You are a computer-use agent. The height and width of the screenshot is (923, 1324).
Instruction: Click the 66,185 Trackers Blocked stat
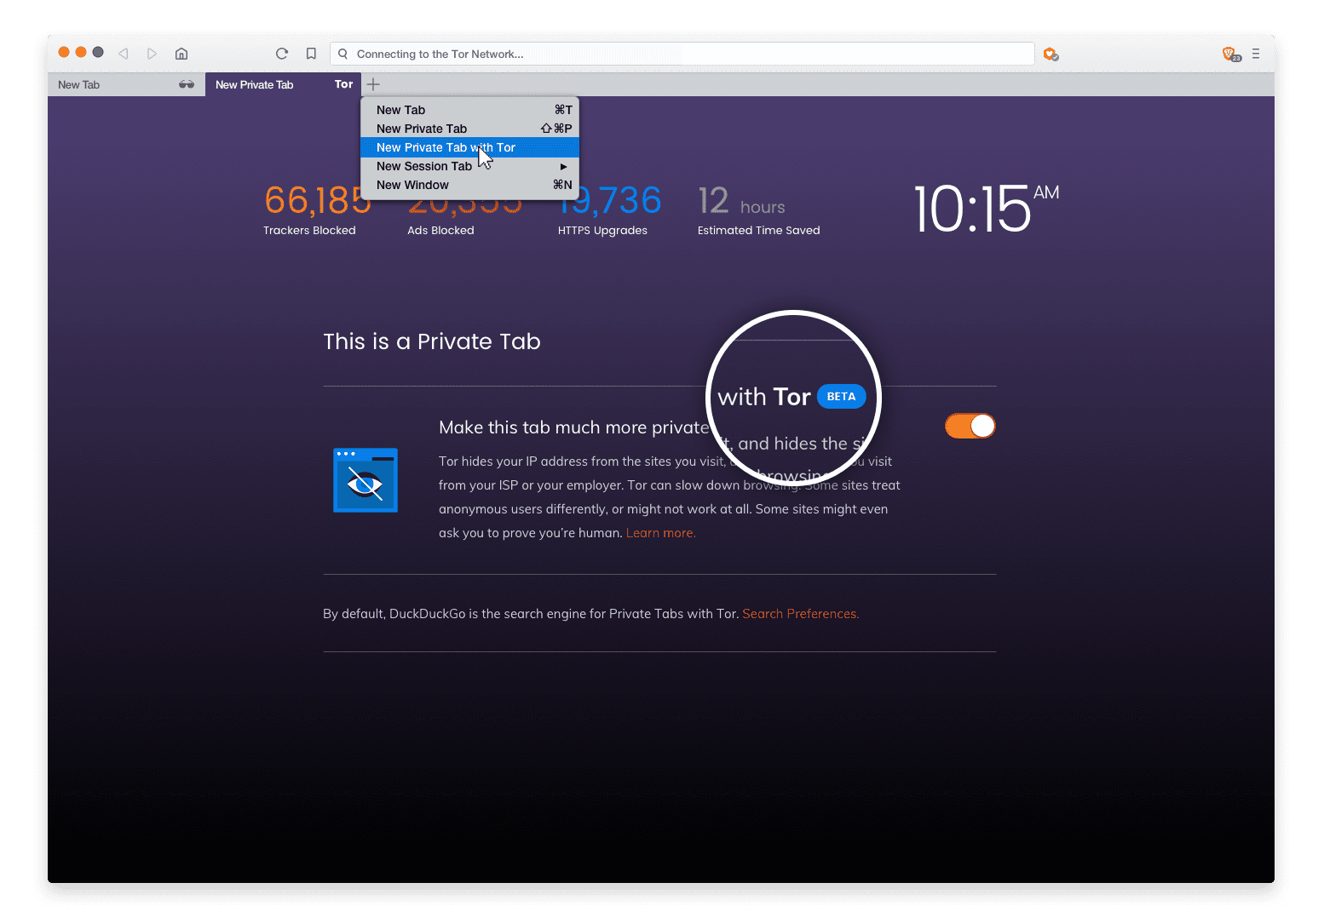click(316, 210)
